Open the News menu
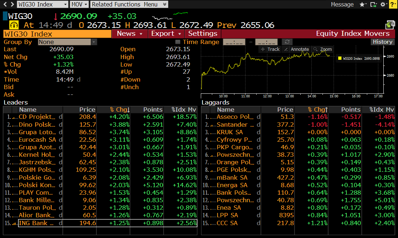Viewport: 398px width, 238px height. pos(130,34)
